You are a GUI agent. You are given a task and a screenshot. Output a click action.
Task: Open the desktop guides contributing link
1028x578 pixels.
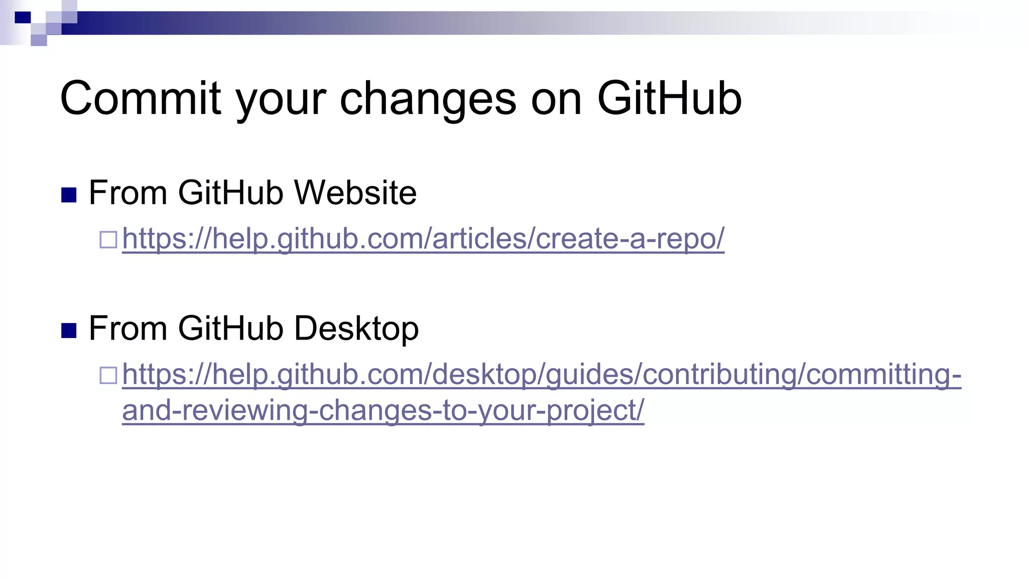pos(541,375)
